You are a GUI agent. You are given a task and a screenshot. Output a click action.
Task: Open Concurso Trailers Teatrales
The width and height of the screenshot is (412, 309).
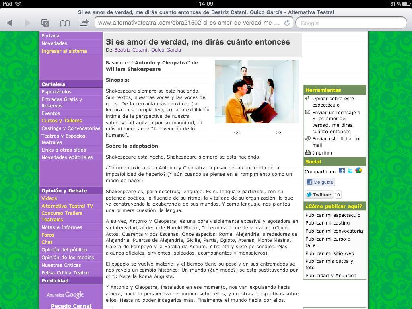click(x=62, y=216)
